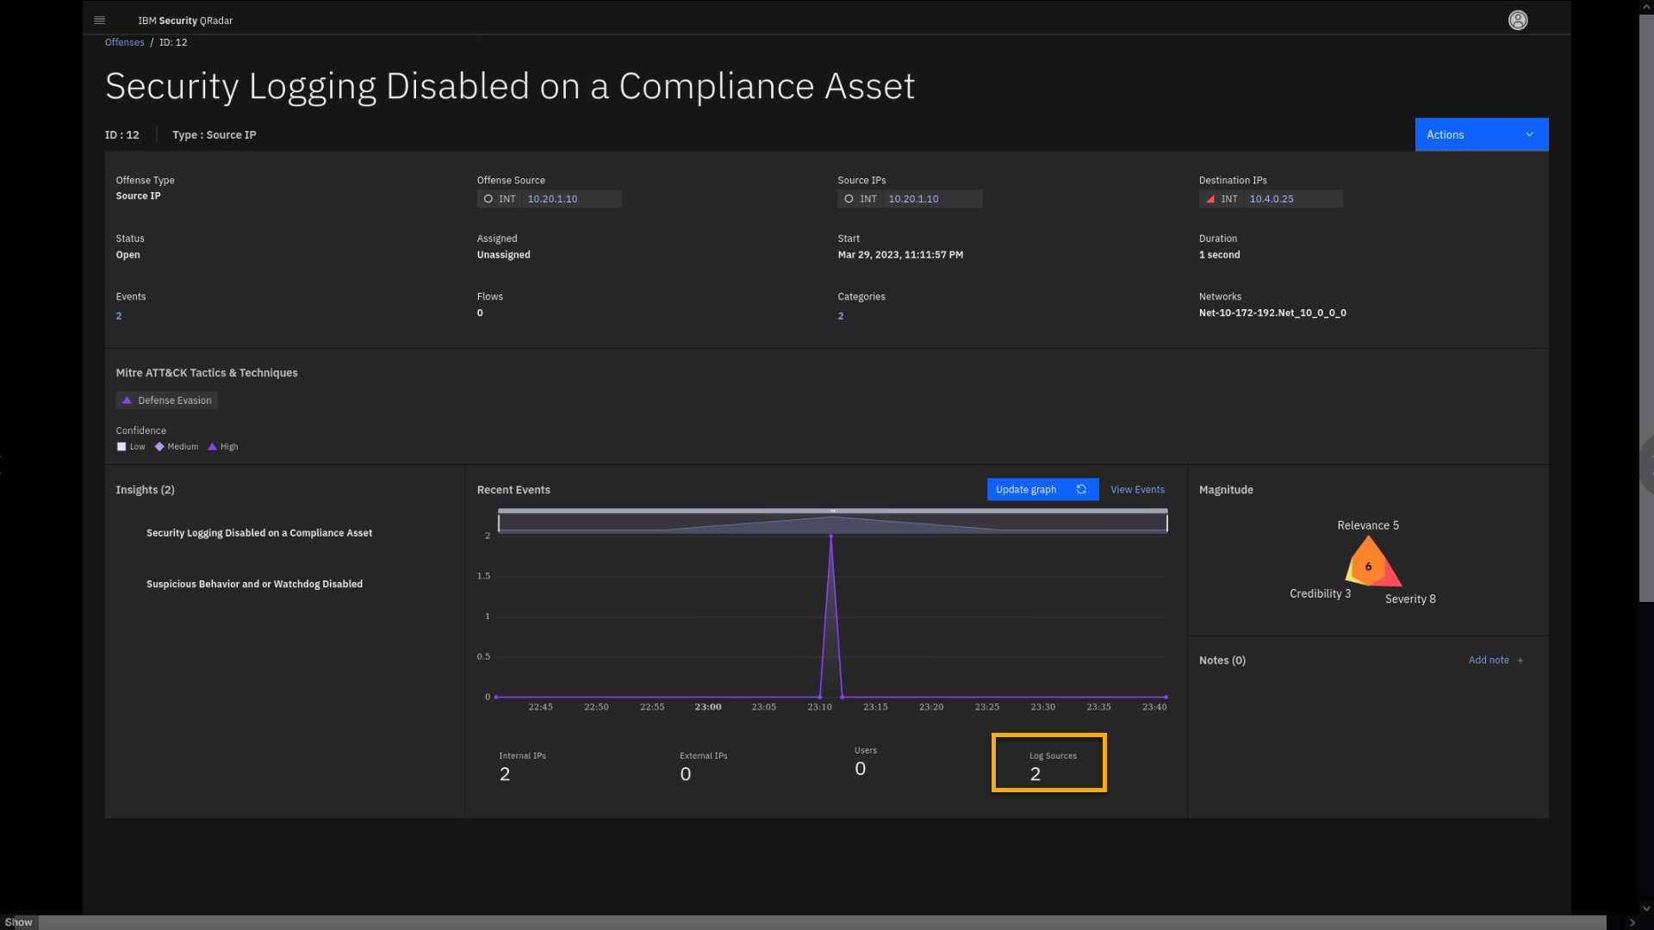Click the High confidence triangle marker
The height and width of the screenshot is (930, 1654).
click(212, 447)
